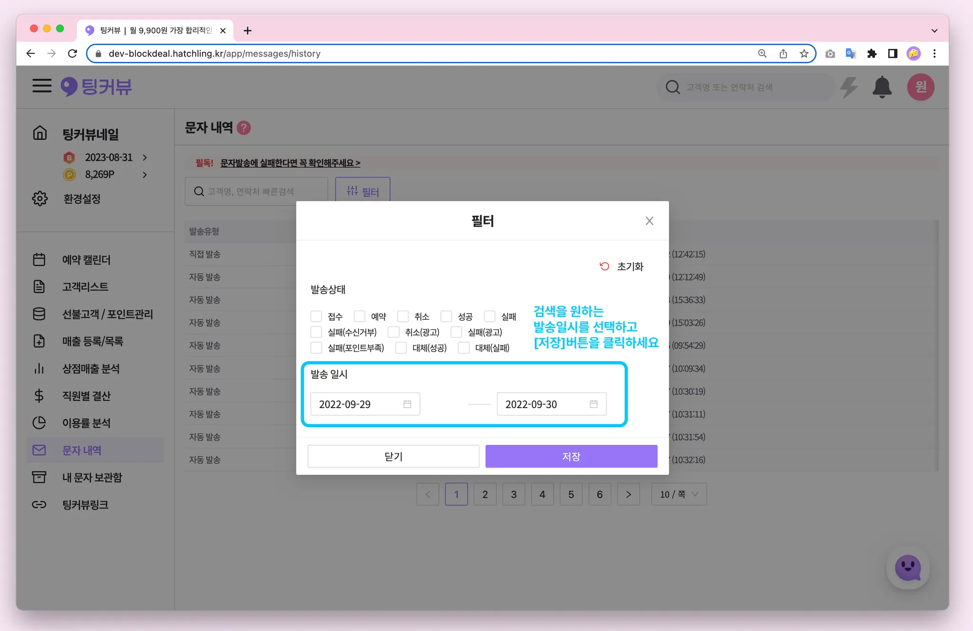Open the purple chatbot widget icon

(x=907, y=568)
